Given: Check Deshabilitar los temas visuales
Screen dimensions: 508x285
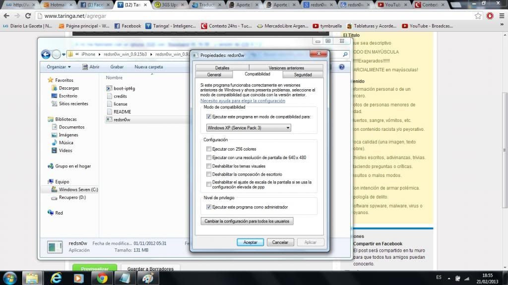Looking at the screenshot, I should [209, 166].
